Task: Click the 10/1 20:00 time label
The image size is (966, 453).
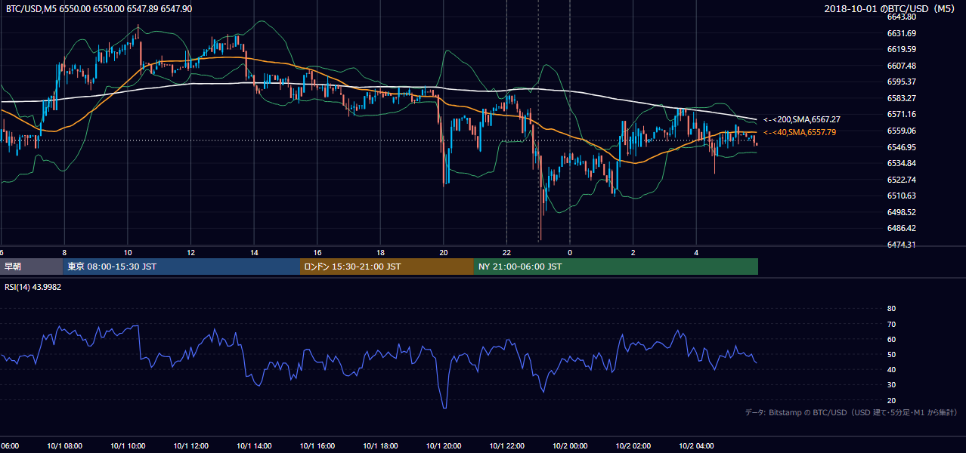Action: click(x=444, y=445)
